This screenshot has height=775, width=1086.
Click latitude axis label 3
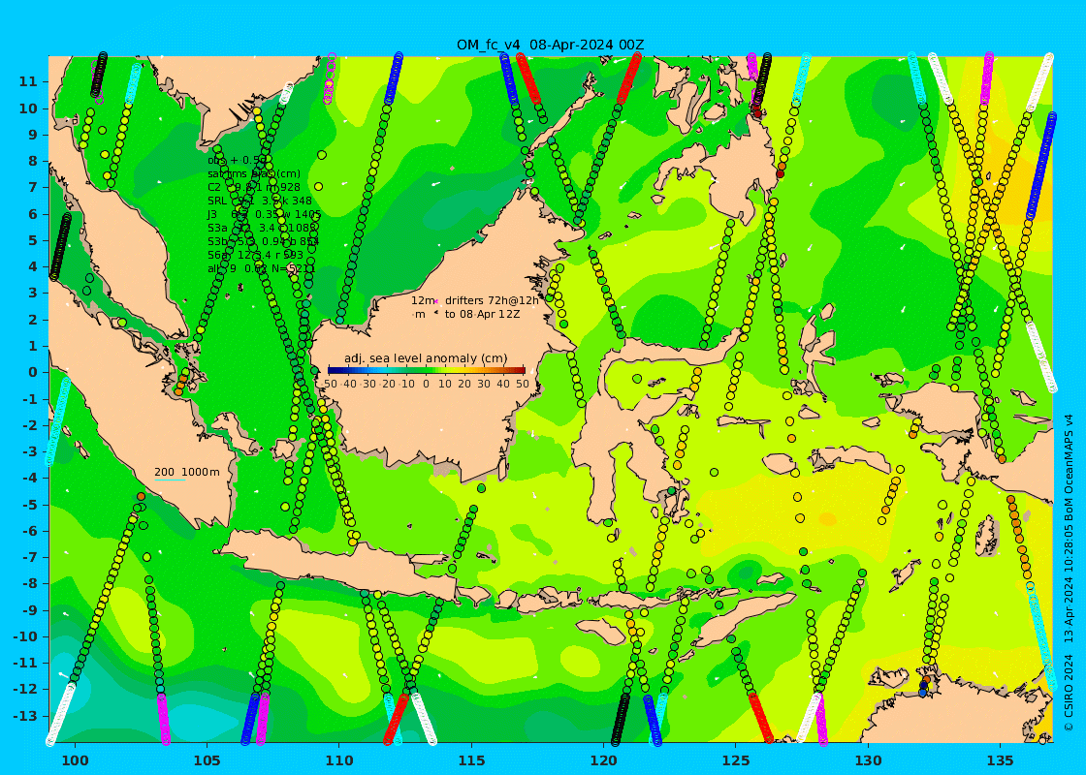click(33, 293)
